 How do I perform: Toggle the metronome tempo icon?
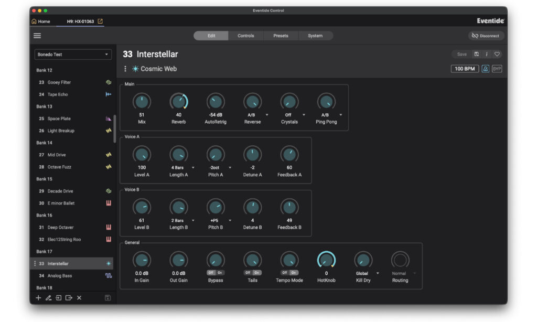click(485, 69)
